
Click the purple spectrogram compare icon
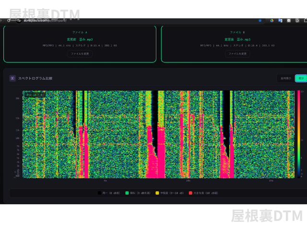point(12,78)
